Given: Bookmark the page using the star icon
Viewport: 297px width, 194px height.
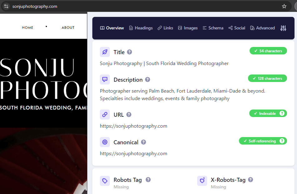Looking at the screenshot, I should click(x=284, y=6).
